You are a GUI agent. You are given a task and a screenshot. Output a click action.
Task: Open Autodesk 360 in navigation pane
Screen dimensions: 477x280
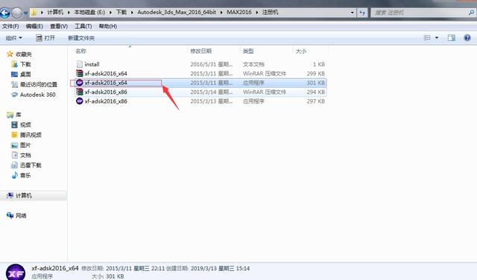38,95
